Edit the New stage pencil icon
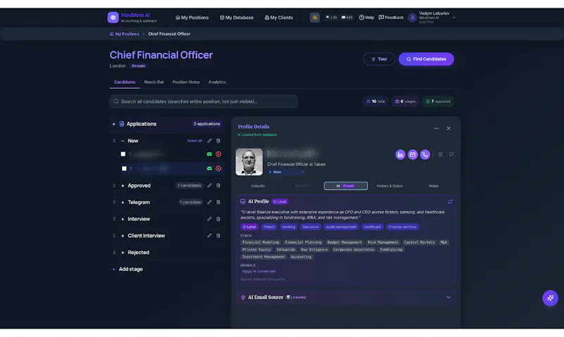Viewport: 564px width, 337px height. 209,141
